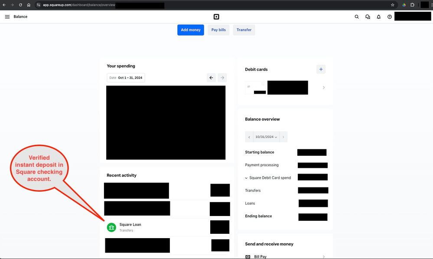Open the 10/31/2024 balance date dropdown
Viewport: 433px width, 259px height.
coord(266,137)
